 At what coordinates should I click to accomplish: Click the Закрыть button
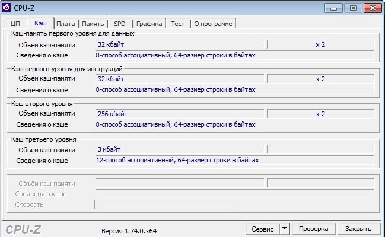click(x=358, y=228)
